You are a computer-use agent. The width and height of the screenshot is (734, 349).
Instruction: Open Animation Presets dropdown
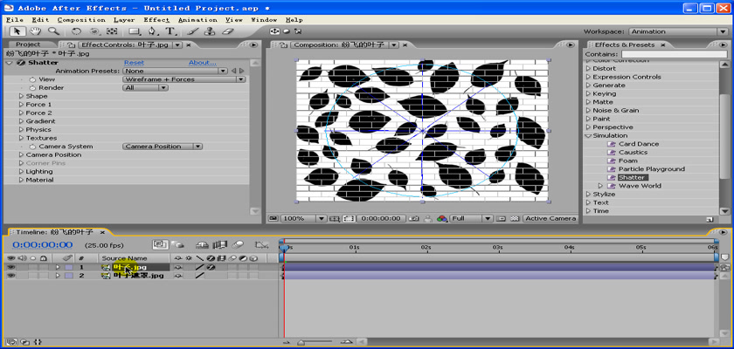175,71
